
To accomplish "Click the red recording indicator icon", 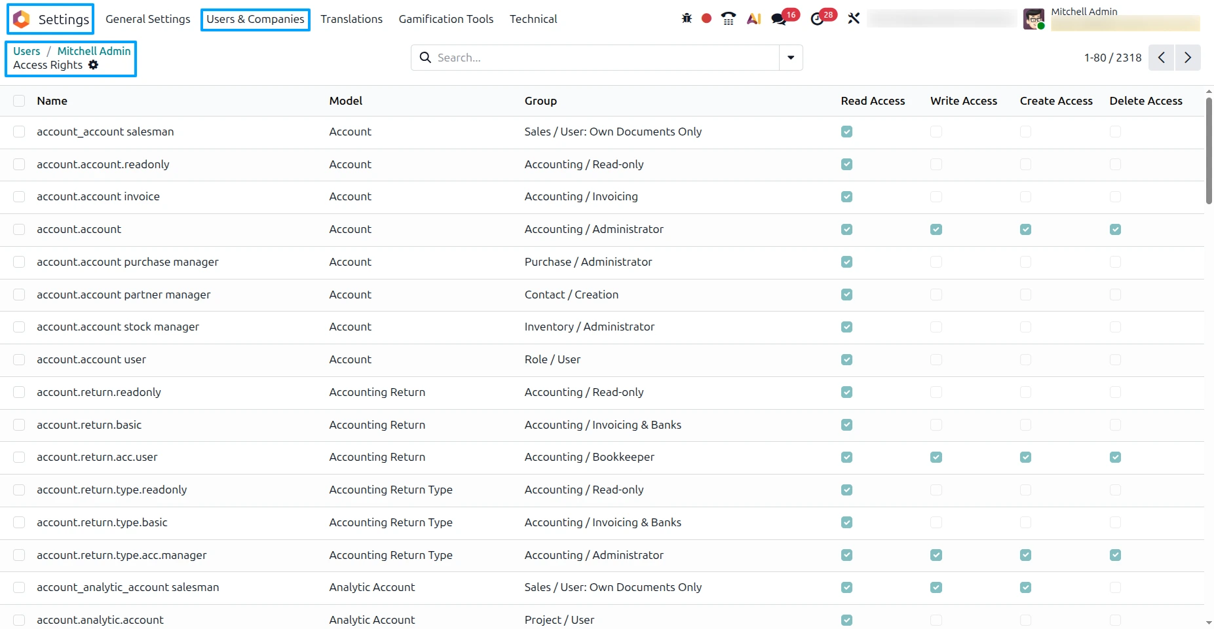I will (x=706, y=18).
